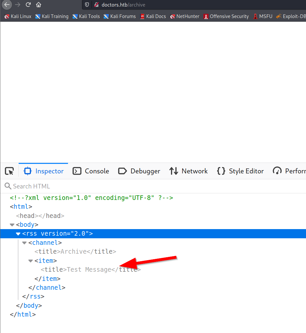The width and height of the screenshot is (306, 333).
Task: Open the Kali Linux bookmark
Action: 18,16
